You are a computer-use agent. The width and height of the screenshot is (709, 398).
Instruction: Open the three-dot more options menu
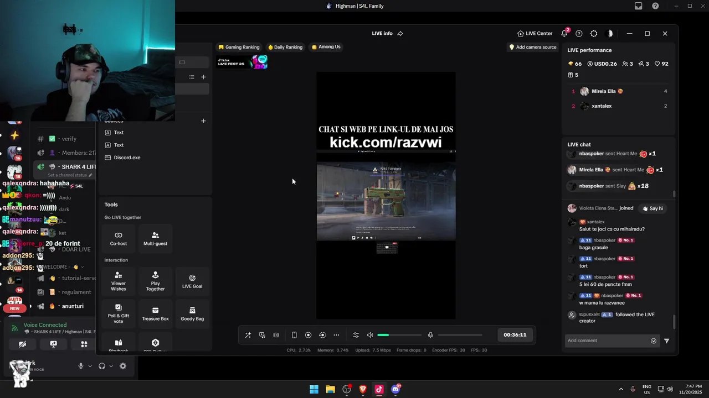point(336,335)
